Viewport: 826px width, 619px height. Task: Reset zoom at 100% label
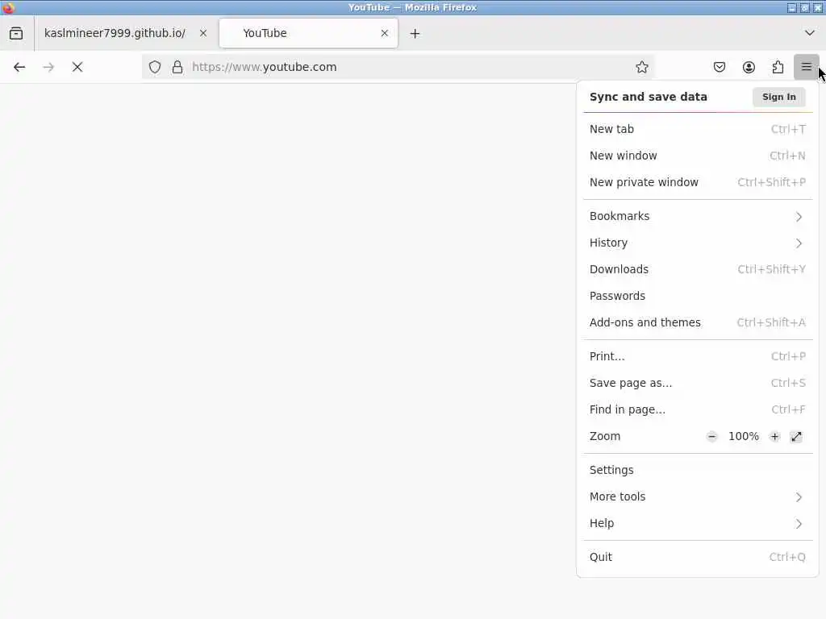pyautogui.click(x=743, y=436)
